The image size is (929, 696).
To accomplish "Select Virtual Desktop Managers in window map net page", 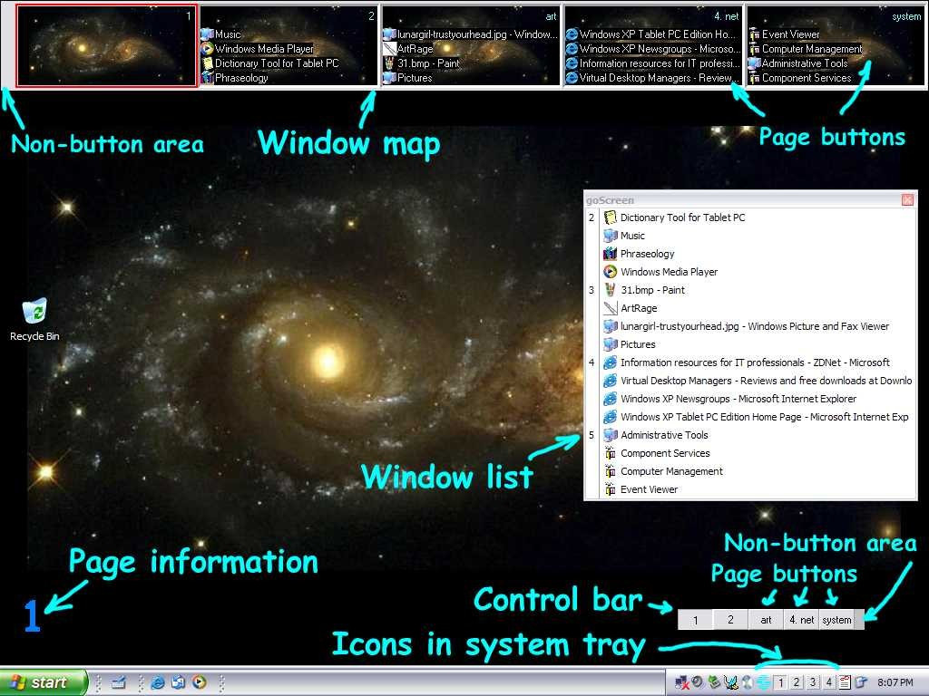I will pos(653,78).
